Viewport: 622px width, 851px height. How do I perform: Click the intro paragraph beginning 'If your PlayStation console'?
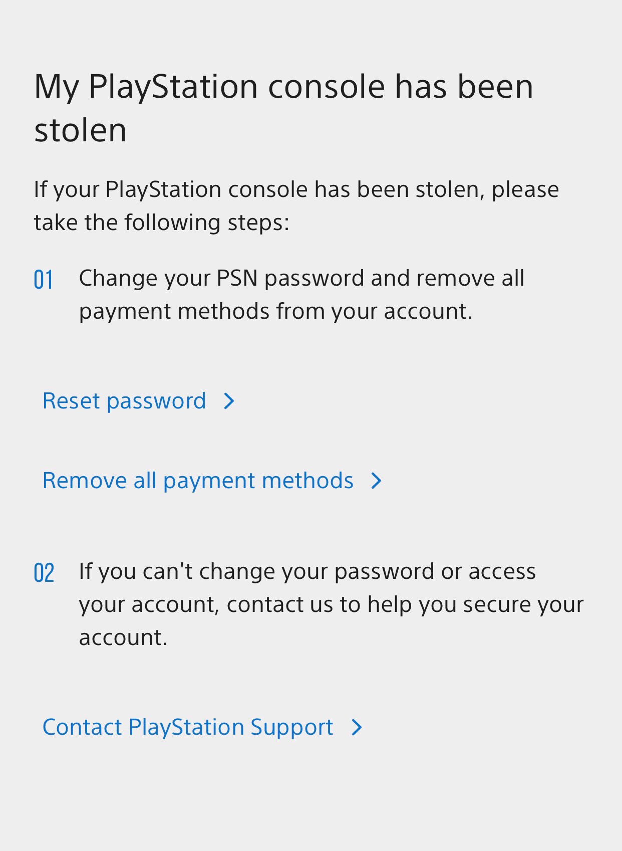pos(296,206)
